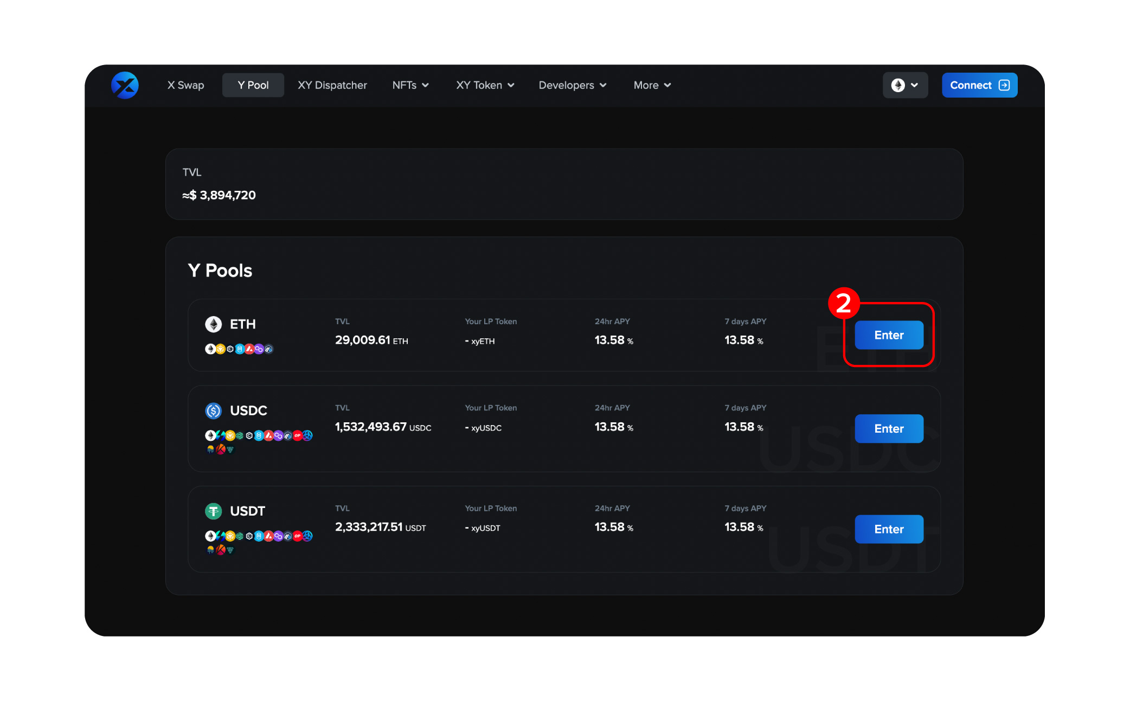
Task: Click the Polygon chain icon in the USDC pool row
Action: [x=278, y=435]
